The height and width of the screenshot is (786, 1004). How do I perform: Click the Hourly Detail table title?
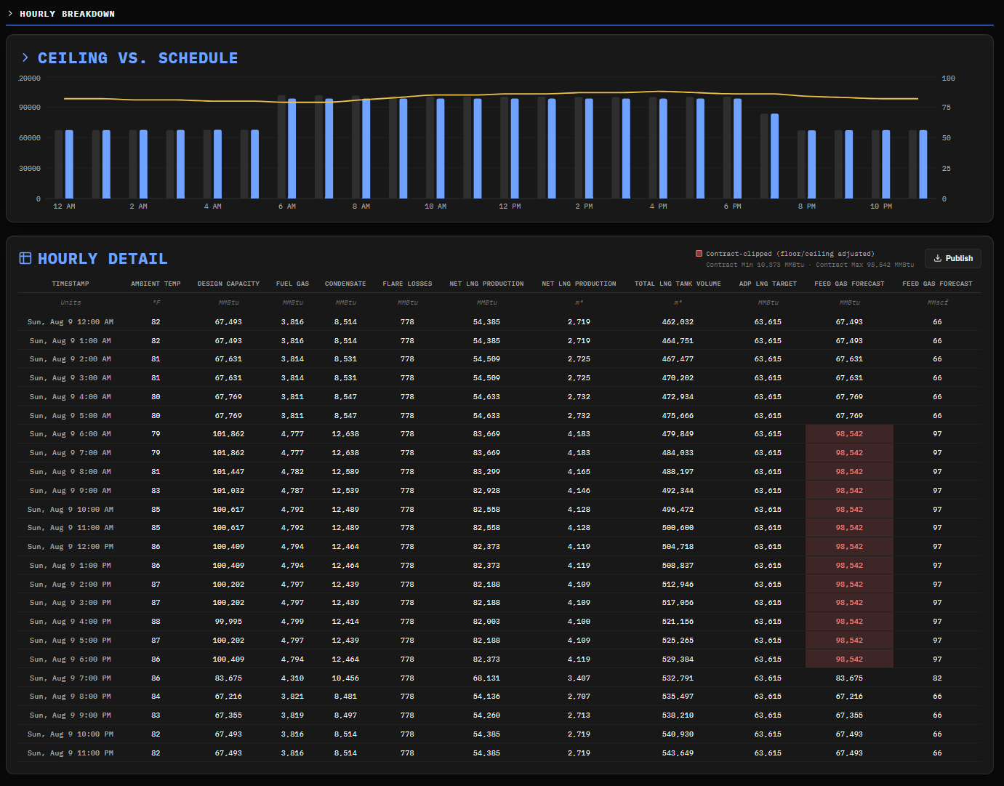tap(103, 259)
